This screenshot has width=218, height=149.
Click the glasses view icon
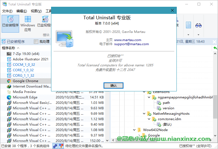pos(198,25)
